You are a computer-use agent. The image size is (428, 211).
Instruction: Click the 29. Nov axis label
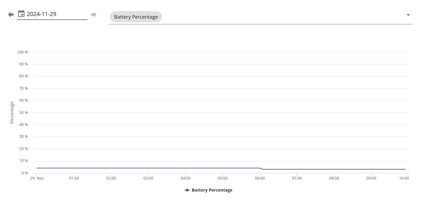click(x=37, y=178)
